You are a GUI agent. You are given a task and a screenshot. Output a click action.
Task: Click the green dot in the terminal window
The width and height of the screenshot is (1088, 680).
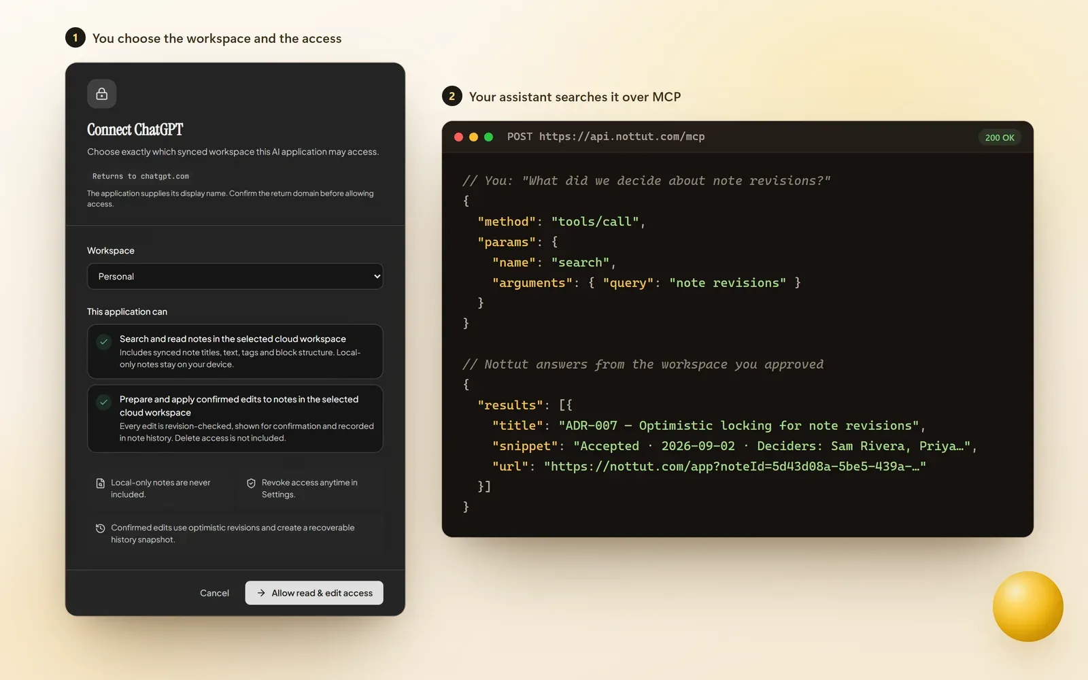(488, 137)
